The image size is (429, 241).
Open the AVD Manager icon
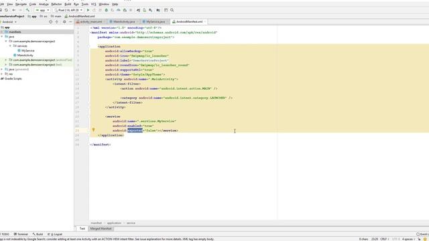pos(145,10)
